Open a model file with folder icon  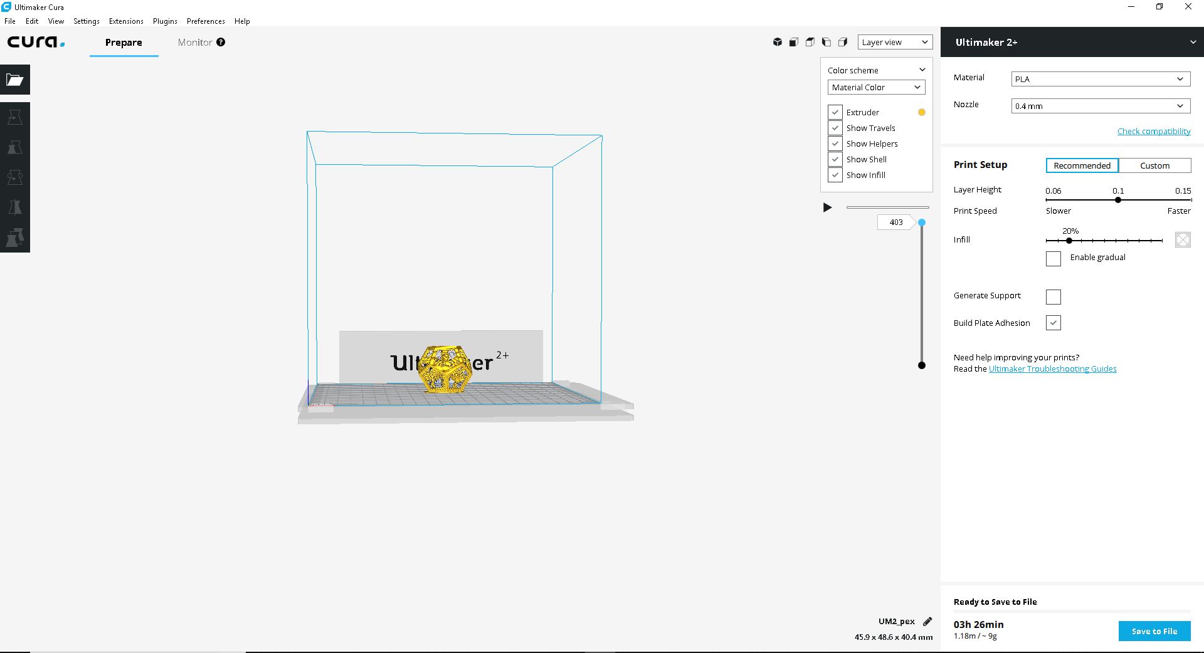(15, 80)
